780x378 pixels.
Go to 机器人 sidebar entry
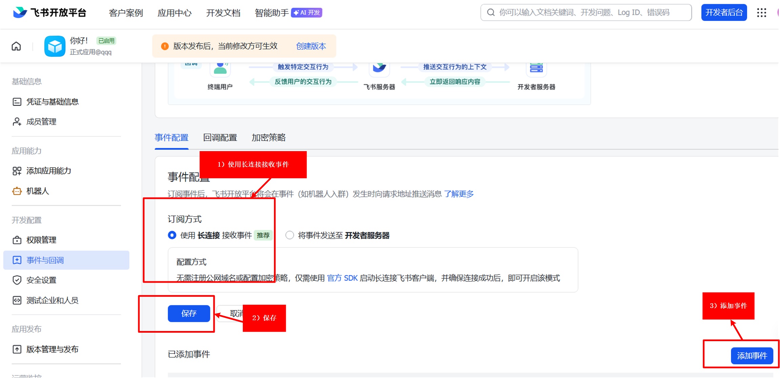[37, 191]
